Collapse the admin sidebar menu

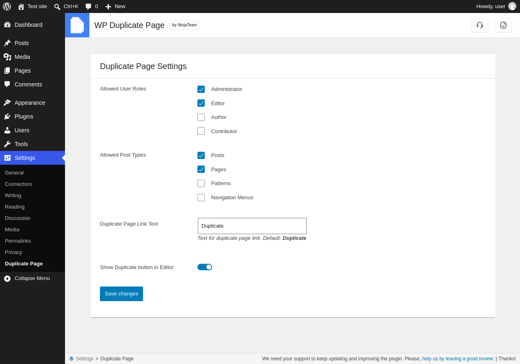point(32,278)
